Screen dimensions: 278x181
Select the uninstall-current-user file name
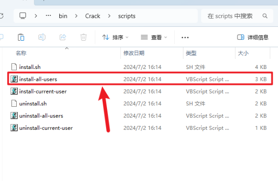click(x=46, y=128)
